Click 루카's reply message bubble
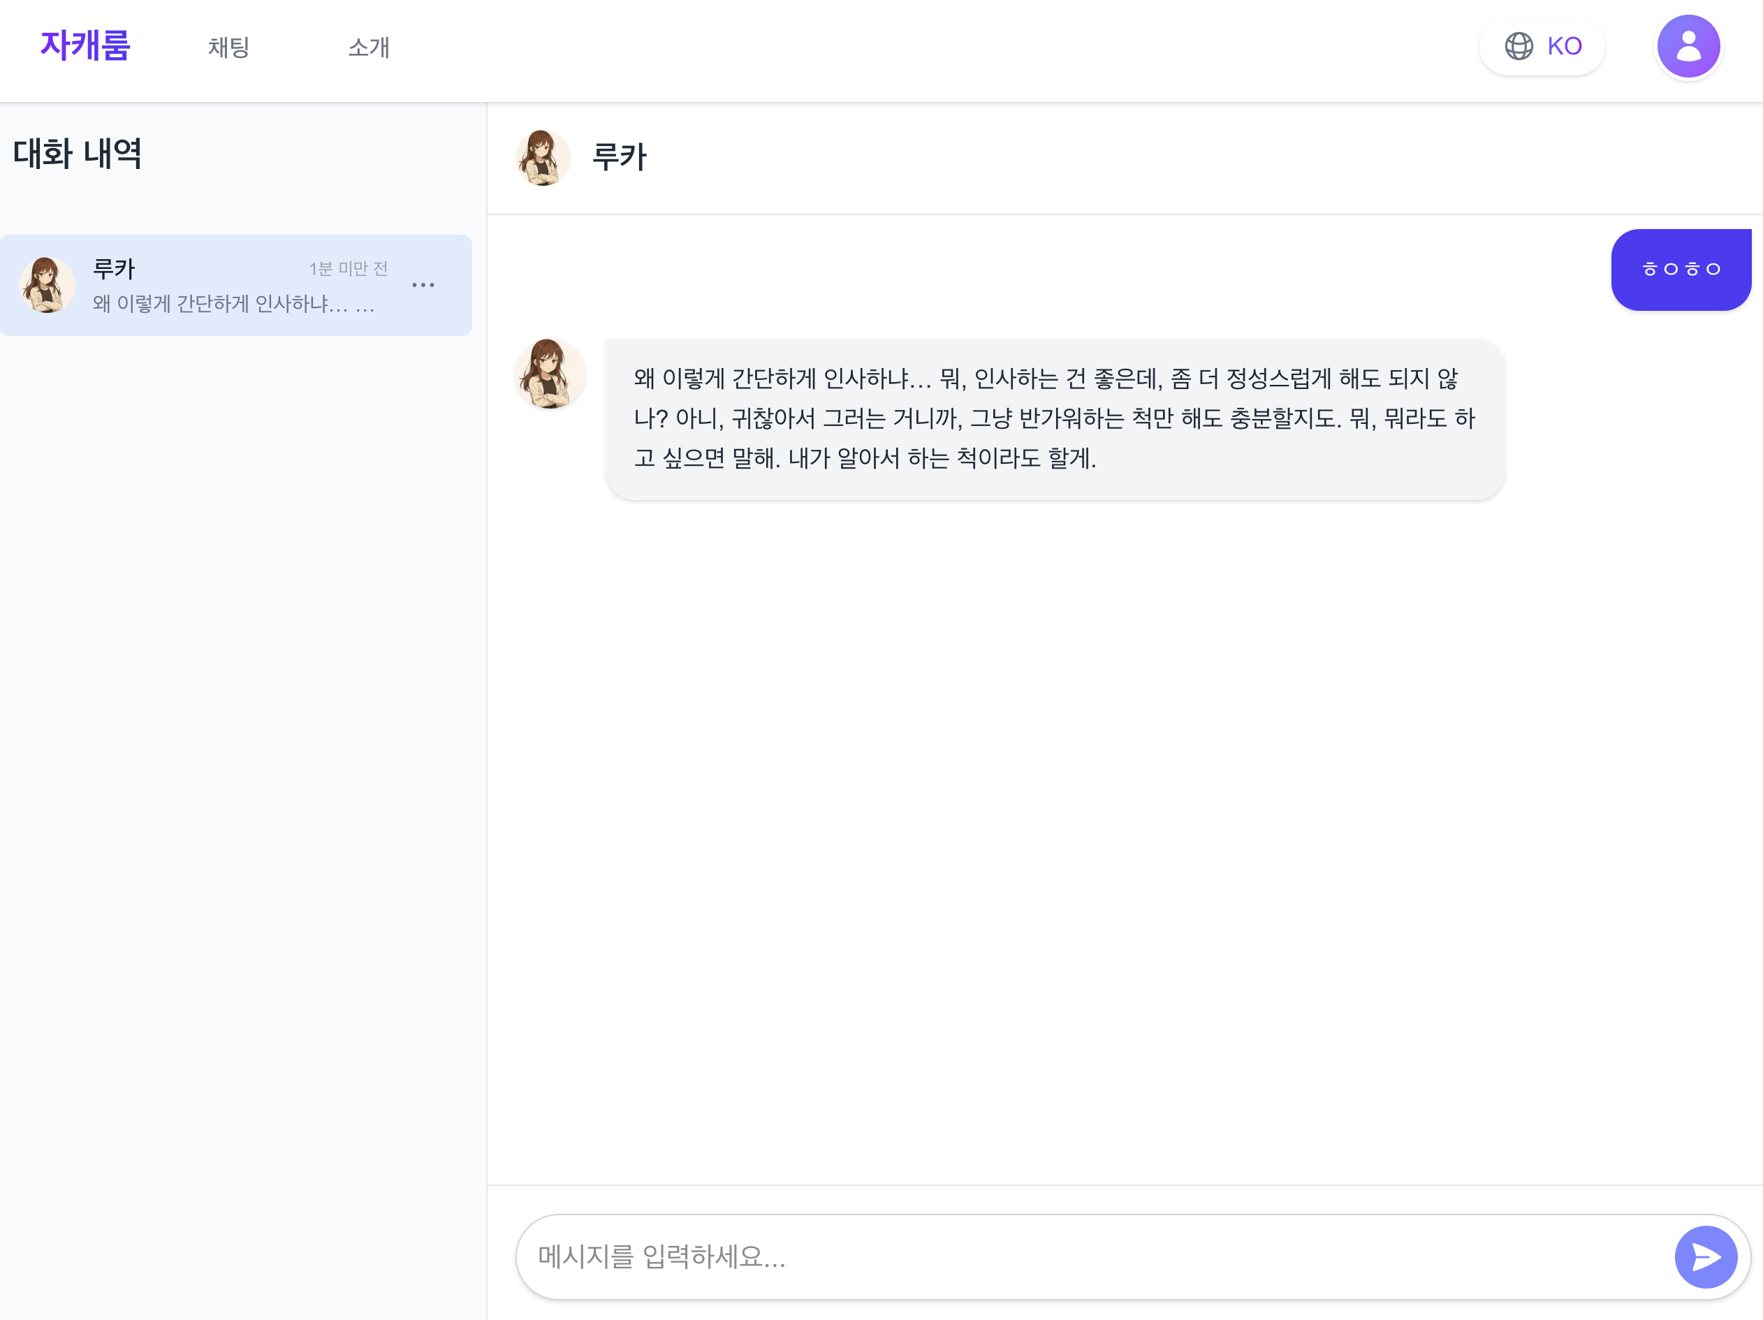1763x1320 pixels. click(x=1053, y=418)
